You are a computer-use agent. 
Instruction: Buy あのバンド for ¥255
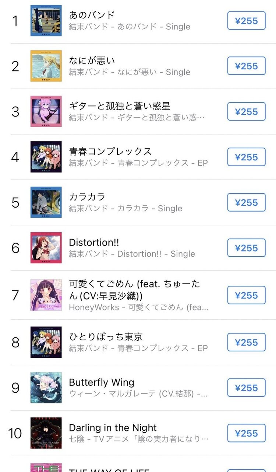[246, 21]
